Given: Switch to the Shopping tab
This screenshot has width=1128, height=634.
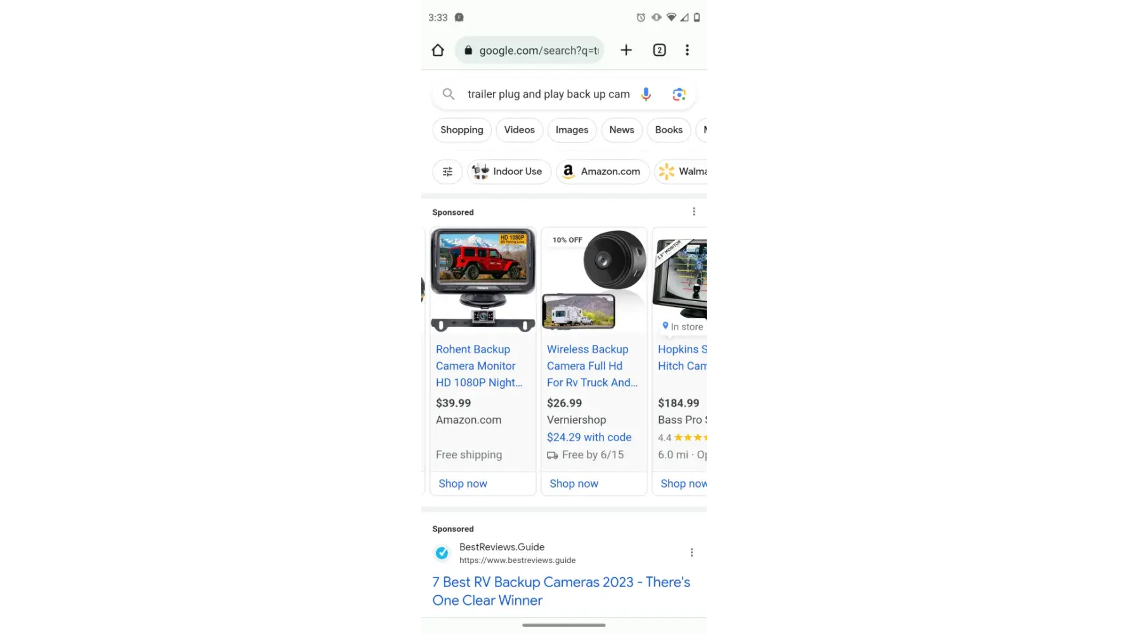Looking at the screenshot, I should (x=462, y=130).
